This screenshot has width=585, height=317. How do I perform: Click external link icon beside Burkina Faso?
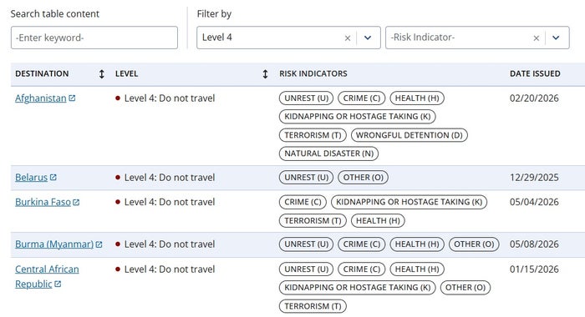76,202
